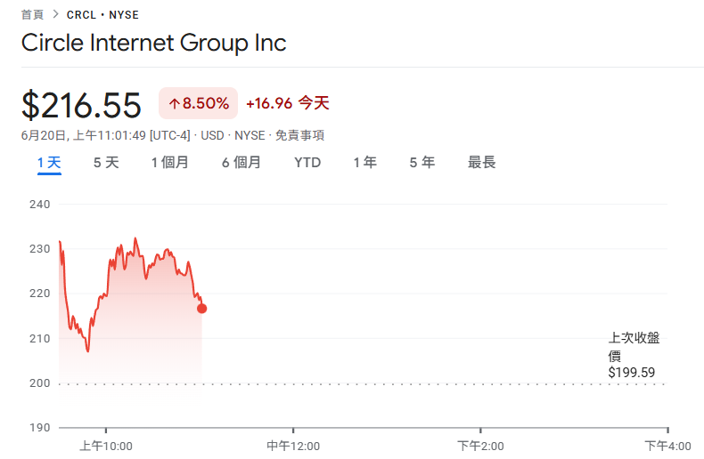Click the $216.55 stock price
Image resolution: width=704 pixels, height=459 pixels.
(82, 106)
